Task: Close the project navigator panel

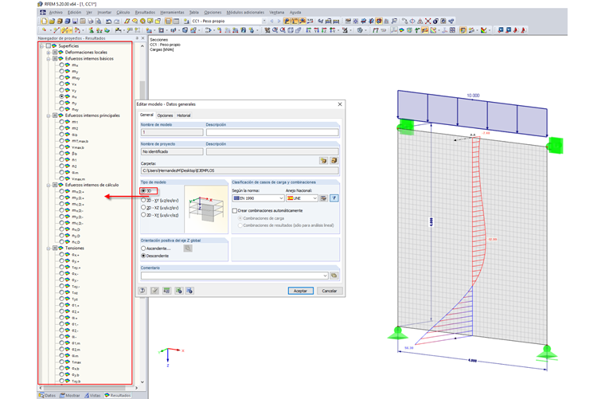Action: tap(143, 38)
